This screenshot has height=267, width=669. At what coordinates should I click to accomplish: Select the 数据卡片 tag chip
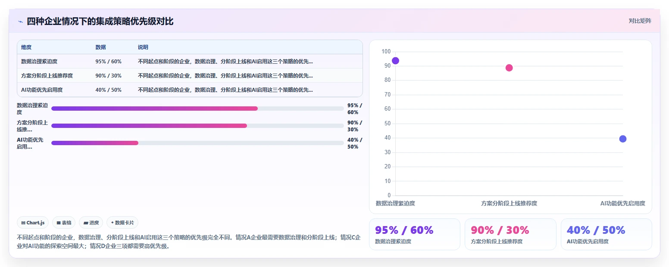point(122,223)
